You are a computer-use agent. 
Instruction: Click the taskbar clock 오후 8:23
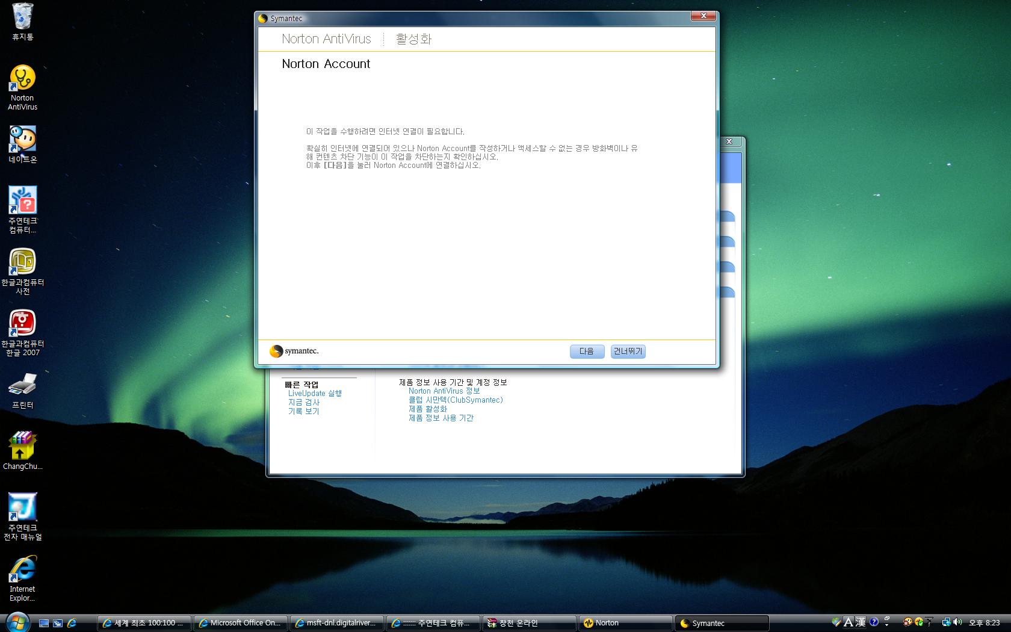pyautogui.click(x=984, y=623)
